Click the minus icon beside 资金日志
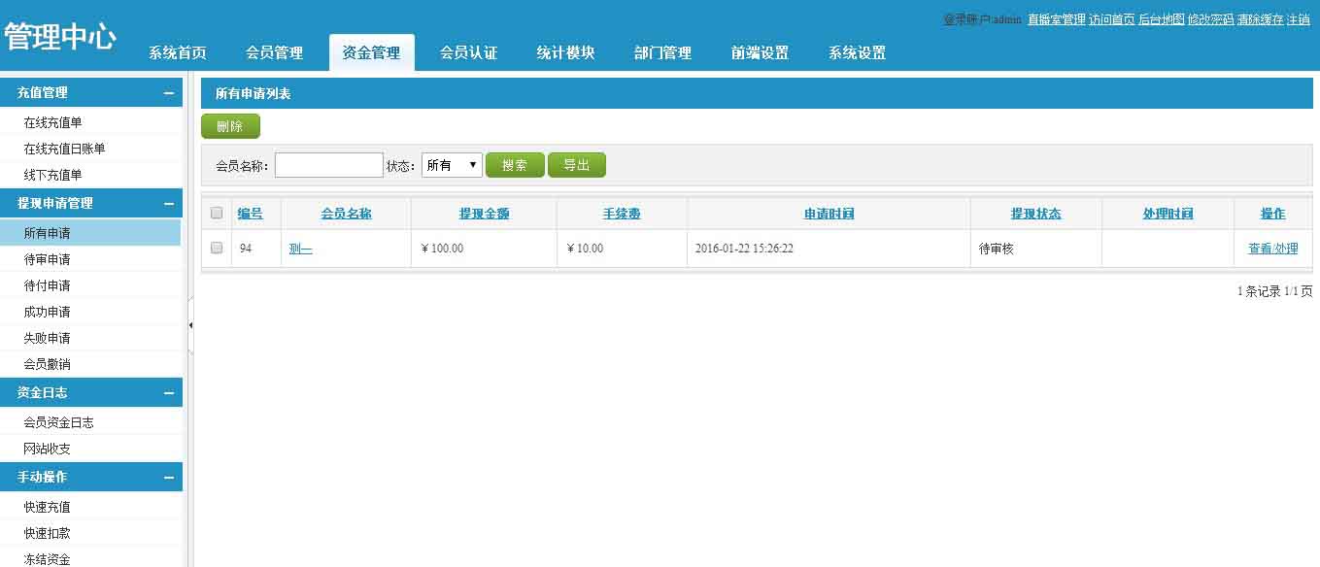 168,393
